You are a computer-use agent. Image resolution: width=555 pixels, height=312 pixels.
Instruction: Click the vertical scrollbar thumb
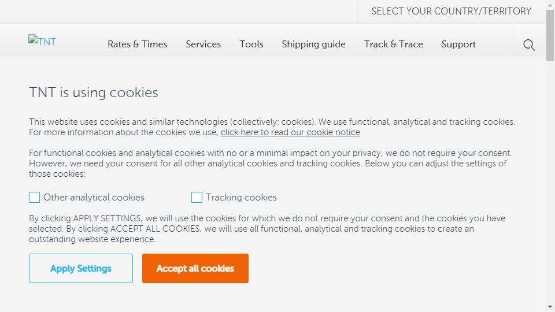[x=550, y=35]
